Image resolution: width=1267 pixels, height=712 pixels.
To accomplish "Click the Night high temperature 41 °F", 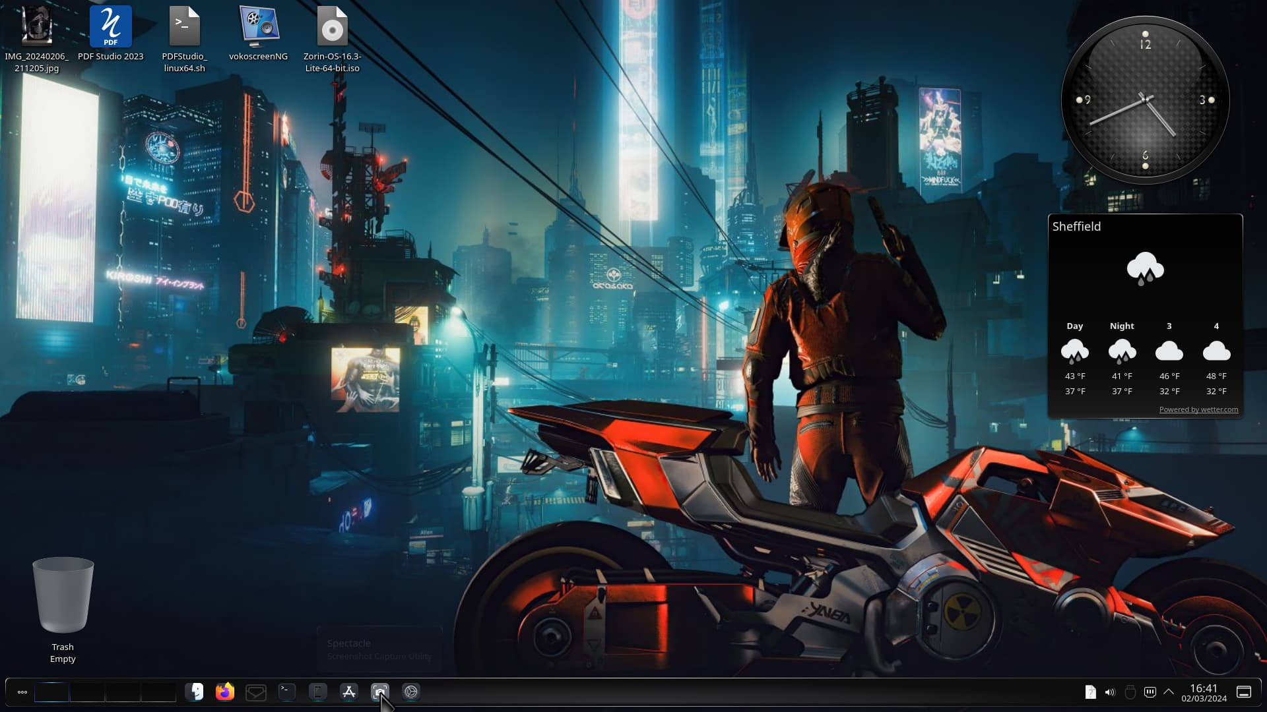I will [1122, 376].
